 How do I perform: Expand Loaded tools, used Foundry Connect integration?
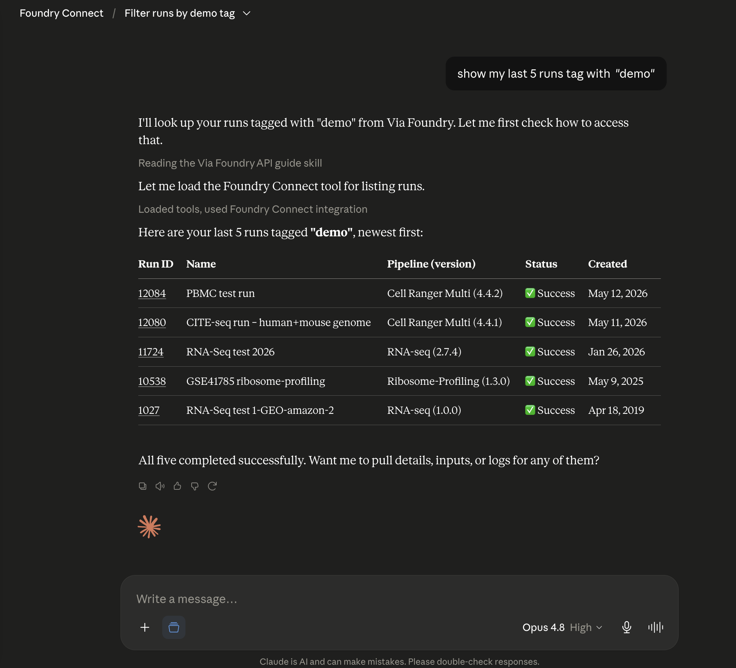(253, 209)
